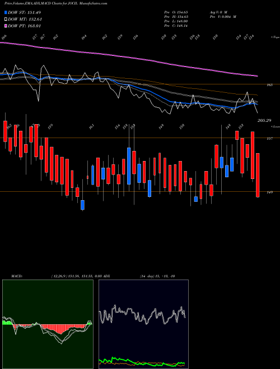Screen dimensions: 280x369
Task: Select the 'DOW ST: 151.49' label
Action: (x=25, y=12)
